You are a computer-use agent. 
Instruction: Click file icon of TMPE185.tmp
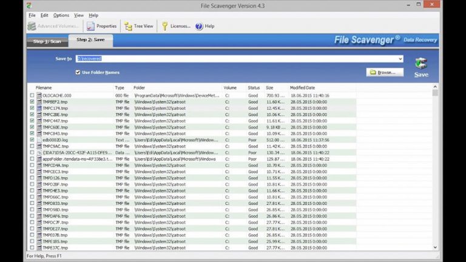pos(39,241)
